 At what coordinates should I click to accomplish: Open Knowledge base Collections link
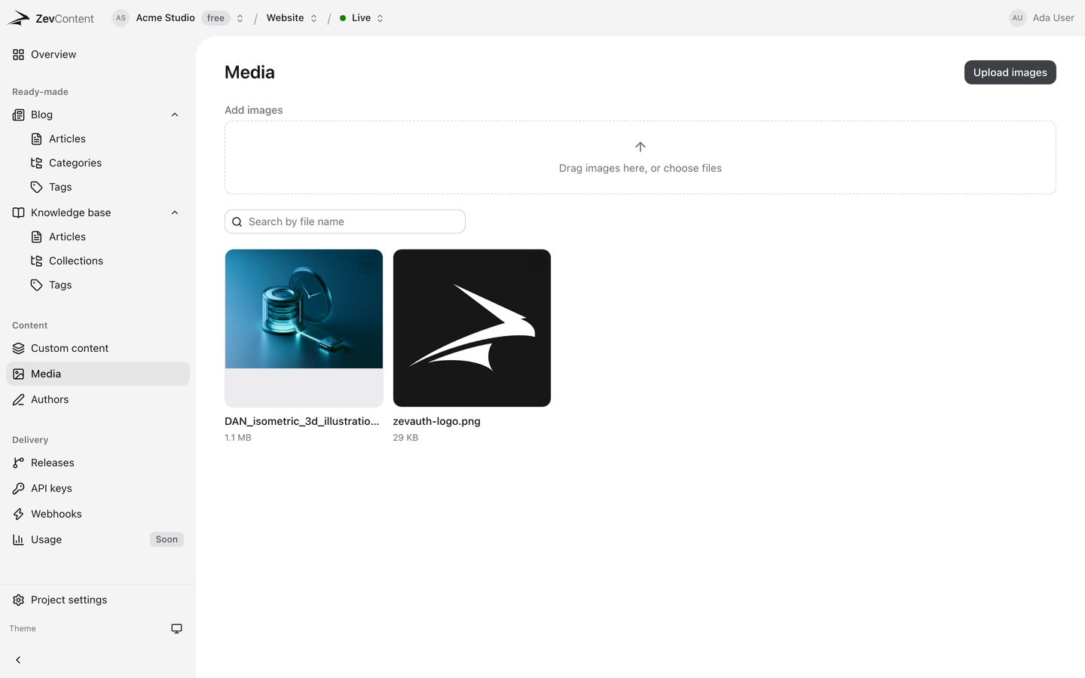pos(107,261)
